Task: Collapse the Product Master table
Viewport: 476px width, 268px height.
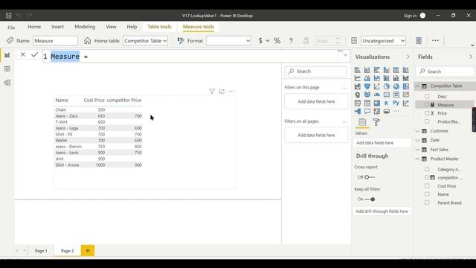Action: coord(418,159)
